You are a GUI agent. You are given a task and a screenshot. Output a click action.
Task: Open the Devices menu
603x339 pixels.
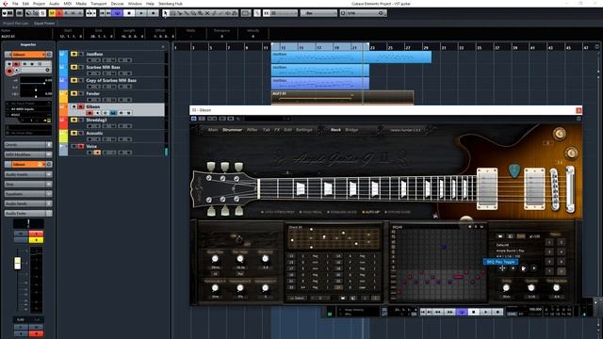click(117, 4)
